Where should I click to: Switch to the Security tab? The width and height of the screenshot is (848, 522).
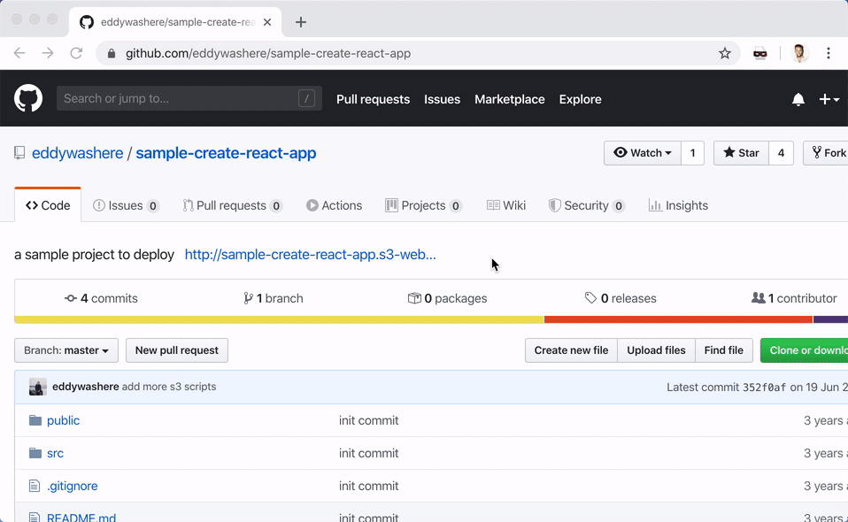click(x=587, y=205)
